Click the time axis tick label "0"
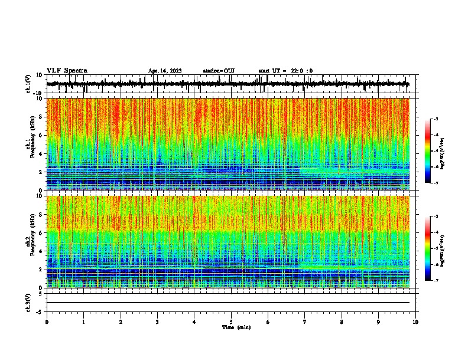The image size is (468, 361). pos(47,322)
